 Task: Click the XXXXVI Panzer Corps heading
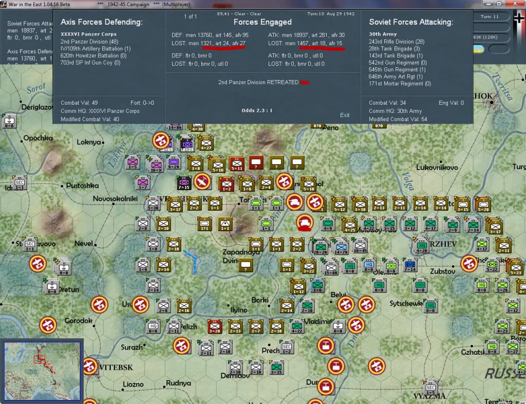click(x=88, y=34)
